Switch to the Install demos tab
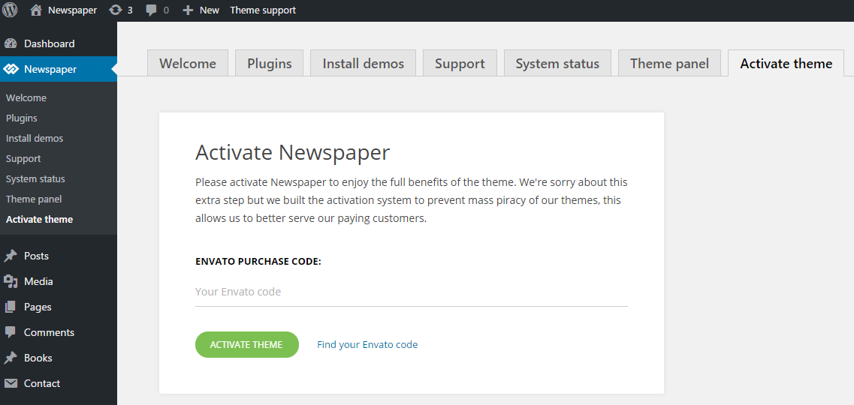 point(363,64)
